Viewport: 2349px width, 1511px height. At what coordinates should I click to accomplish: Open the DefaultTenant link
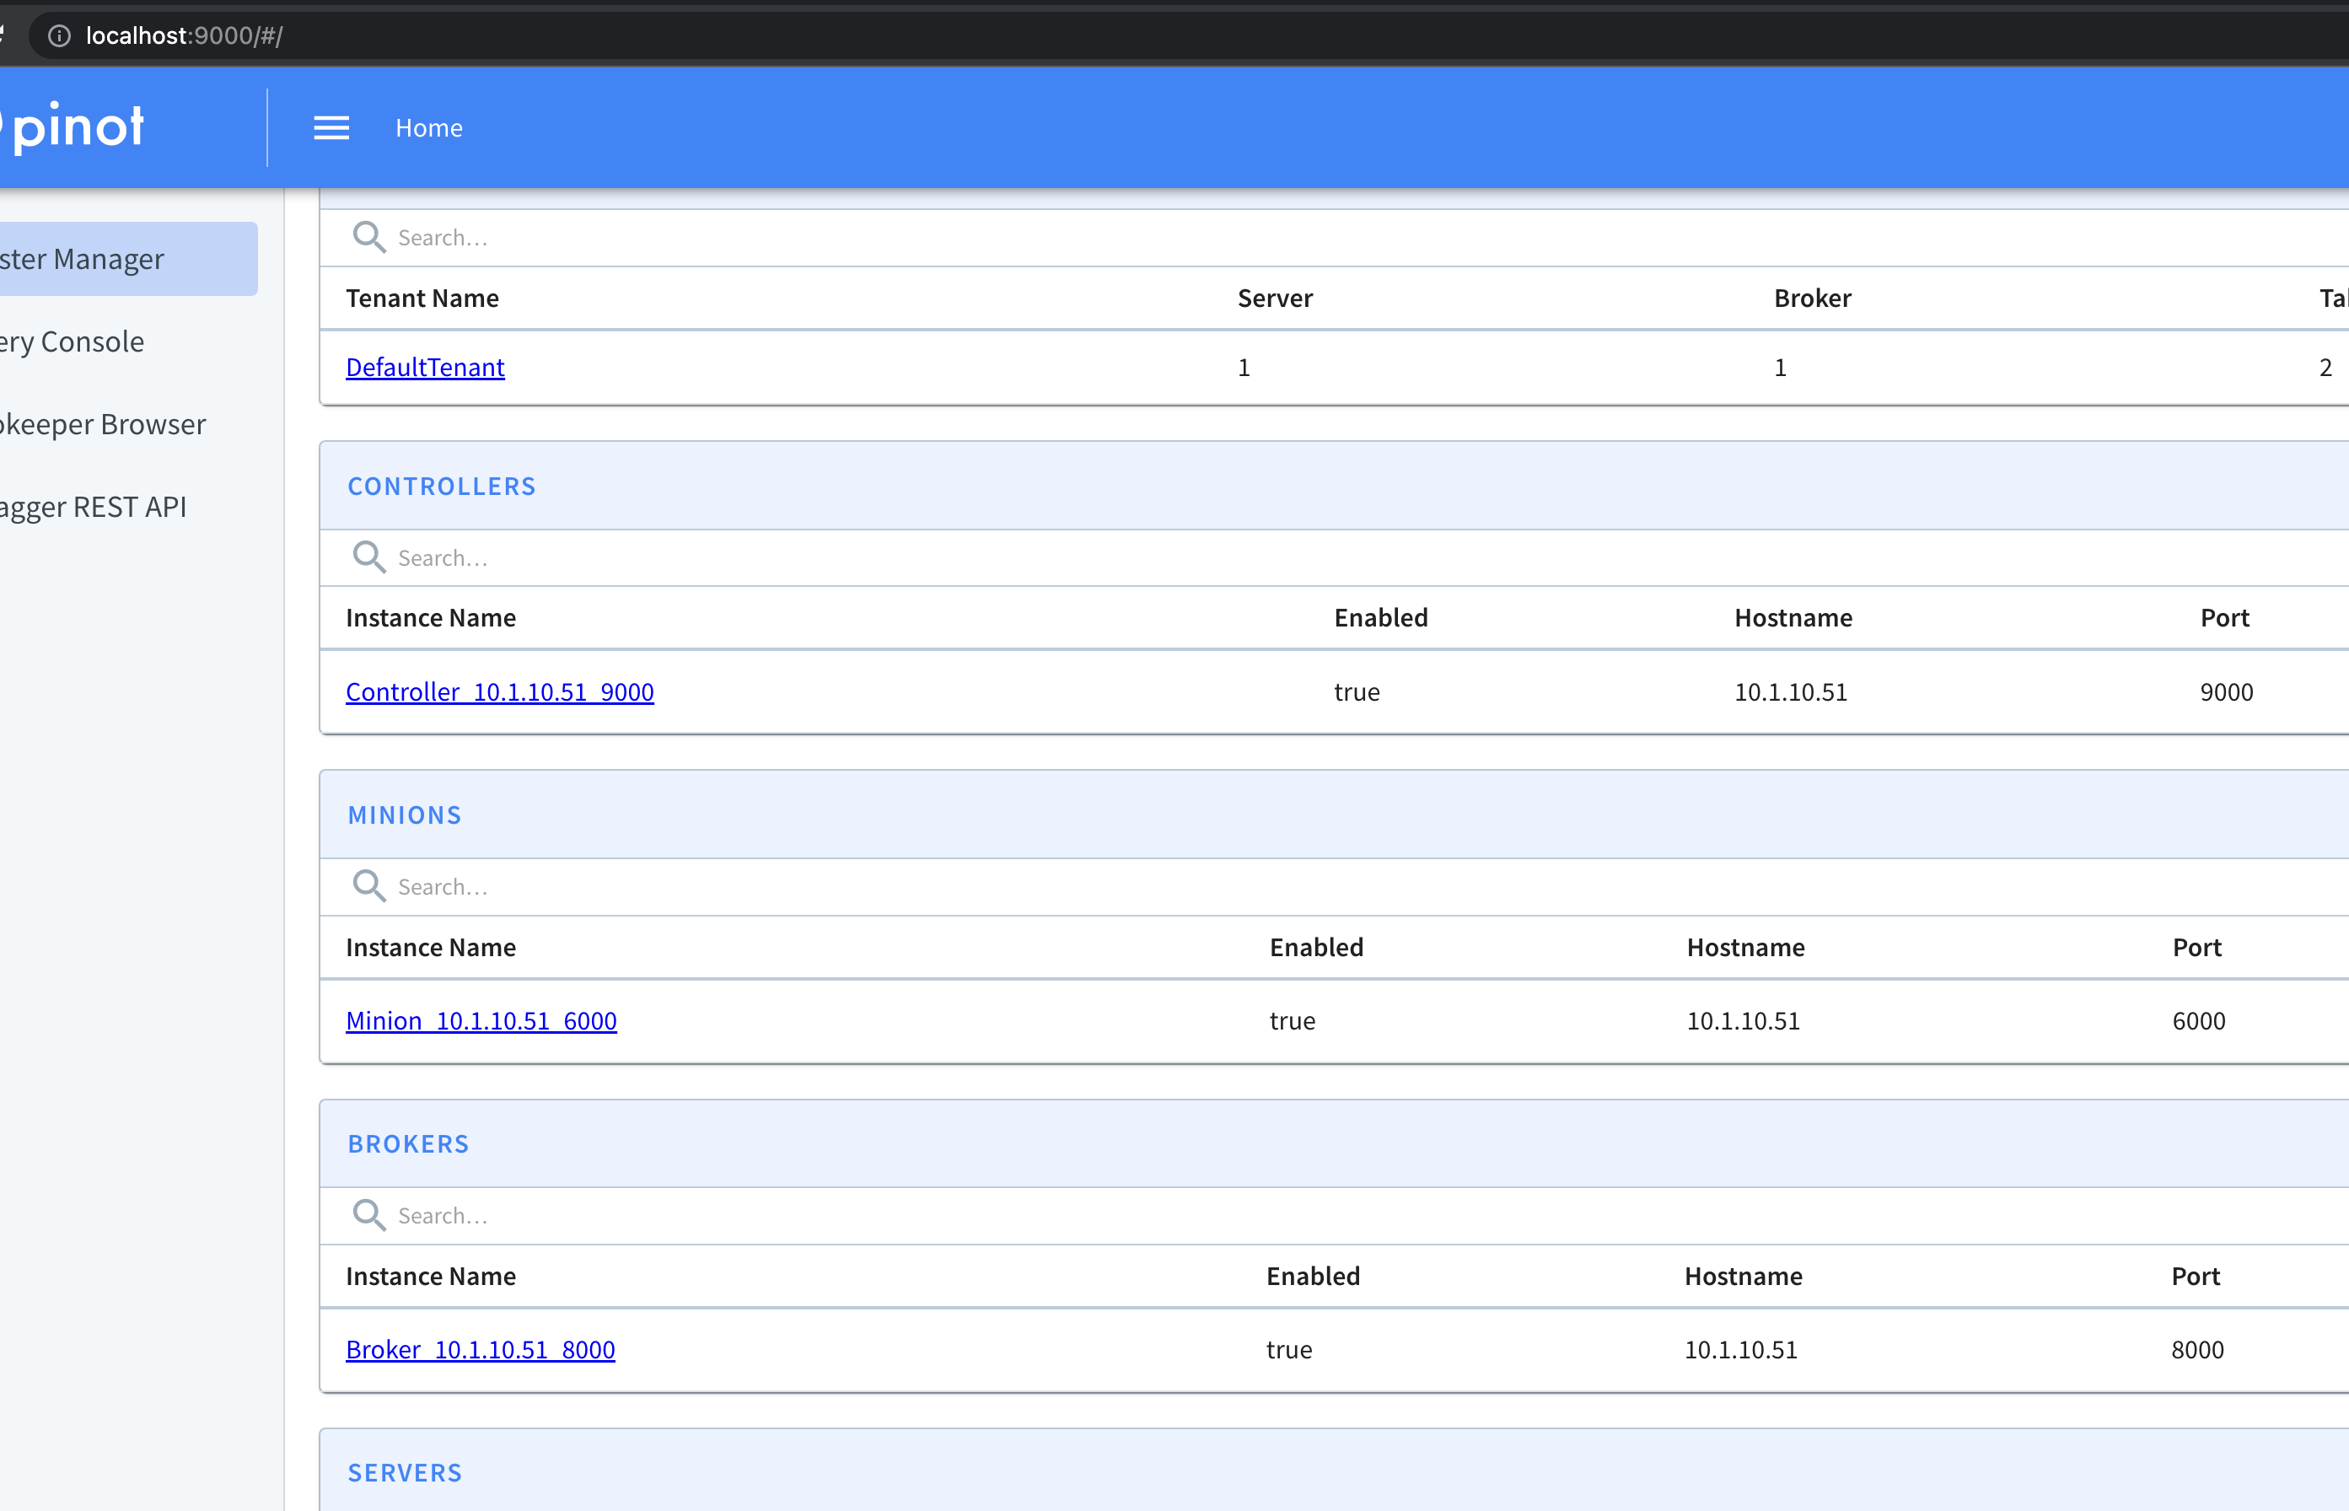click(425, 367)
